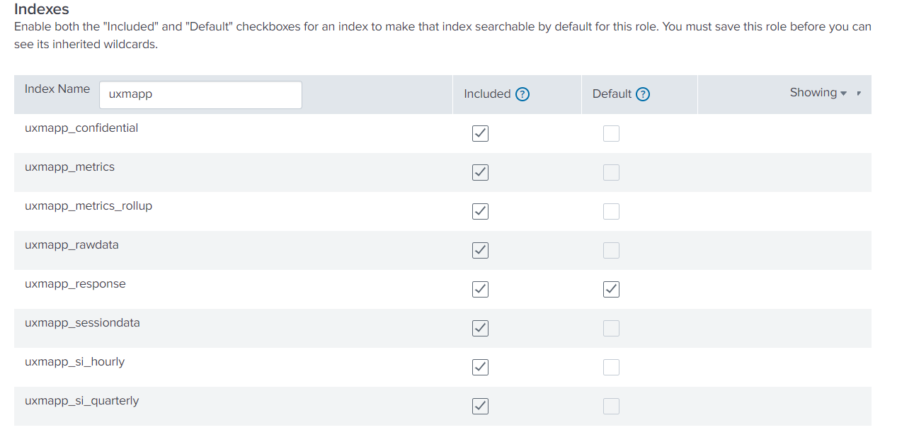Uncheck Included for uxmapp_confidential
897x447 pixels.
point(480,133)
